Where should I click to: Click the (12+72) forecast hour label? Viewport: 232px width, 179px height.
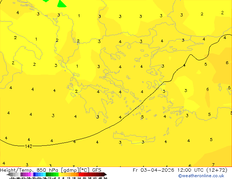pyautogui.click(x=217, y=170)
